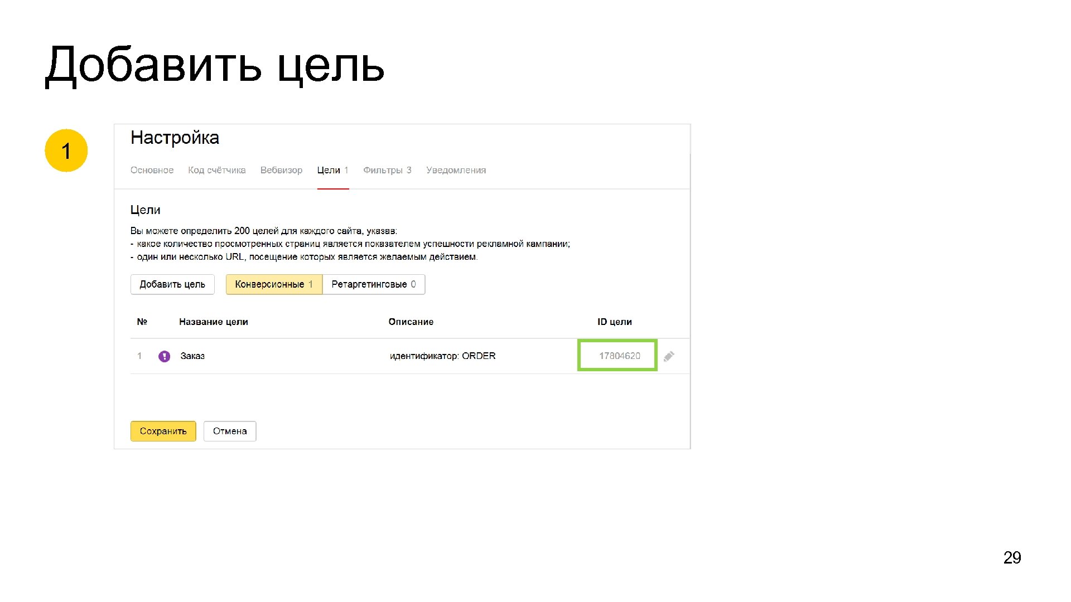Click the Название цели column header
The image size is (1071, 602).
tap(213, 322)
